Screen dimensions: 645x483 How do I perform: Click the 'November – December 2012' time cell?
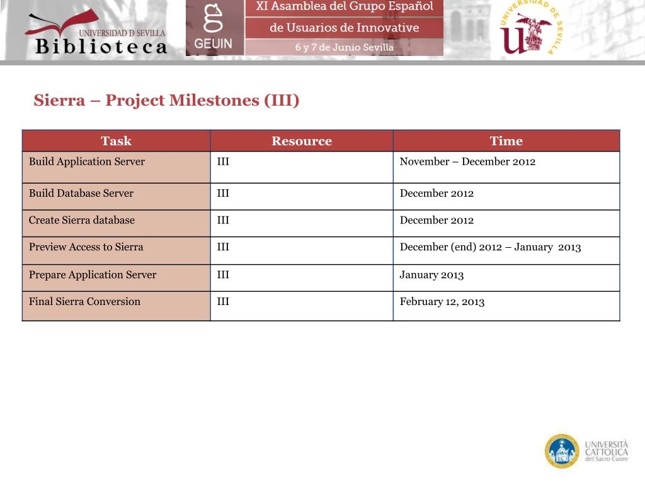(x=506, y=167)
